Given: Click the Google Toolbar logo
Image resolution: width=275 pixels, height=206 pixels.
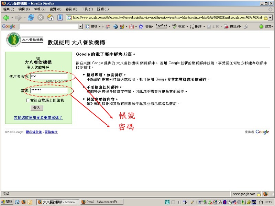Looking at the screenshot, I should tap(9, 26).
